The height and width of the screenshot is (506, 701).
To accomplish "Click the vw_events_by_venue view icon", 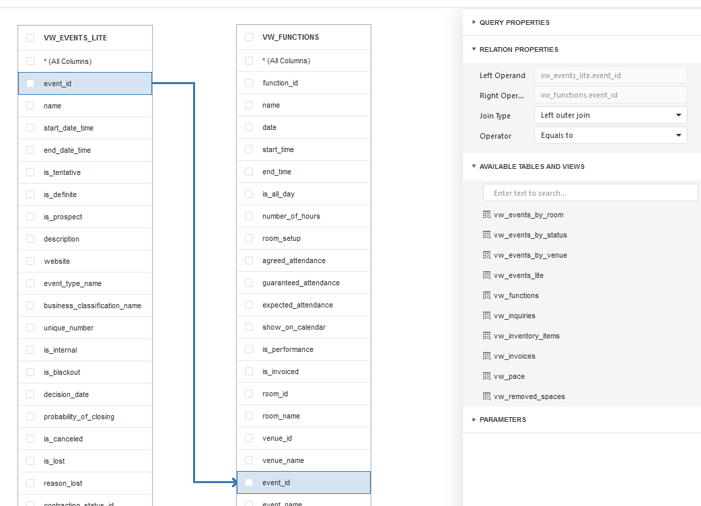I will pyautogui.click(x=486, y=255).
